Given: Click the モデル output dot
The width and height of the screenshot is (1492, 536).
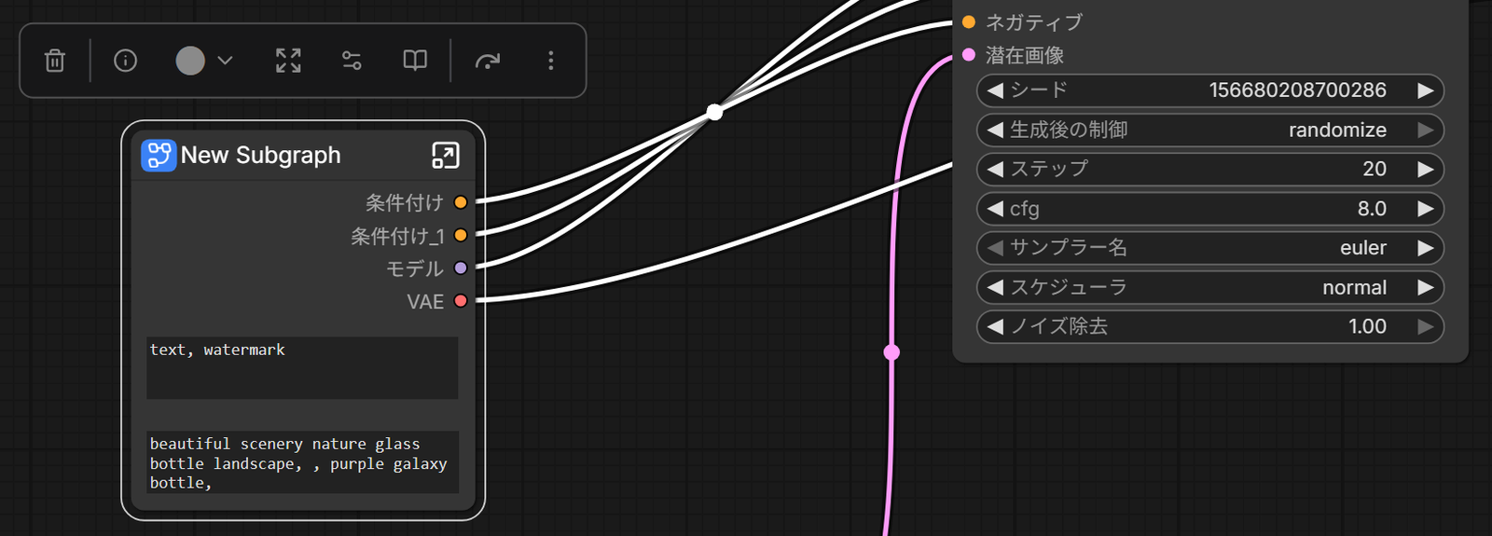Looking at the screenshot, I should 461,268.
